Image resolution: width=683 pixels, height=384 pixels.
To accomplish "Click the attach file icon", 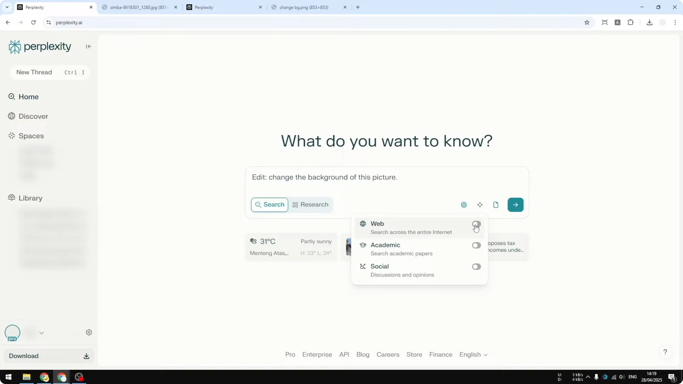I will [496, 205].
